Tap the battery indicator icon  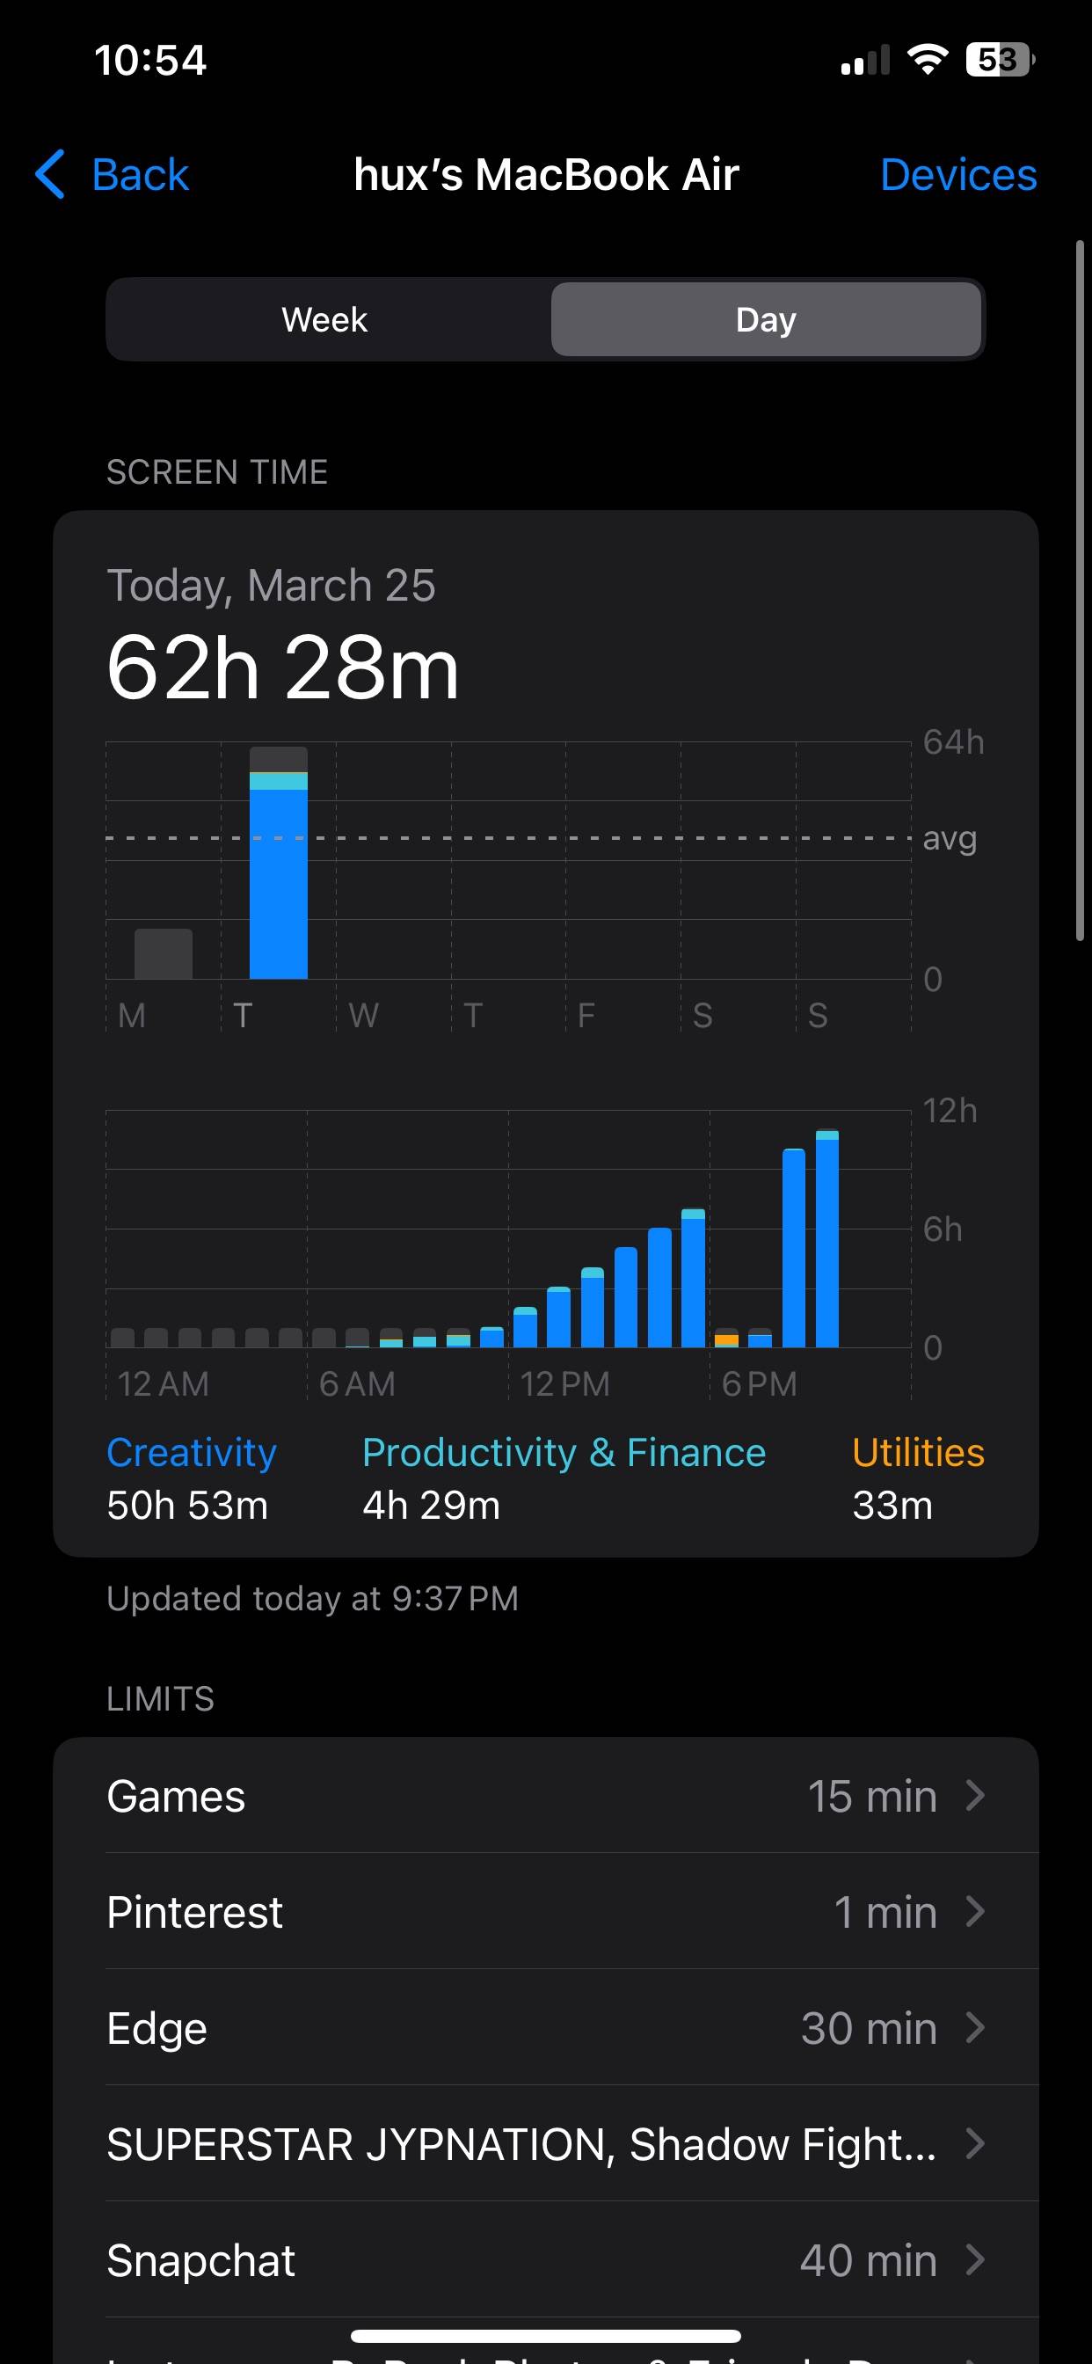(1001, 60)
